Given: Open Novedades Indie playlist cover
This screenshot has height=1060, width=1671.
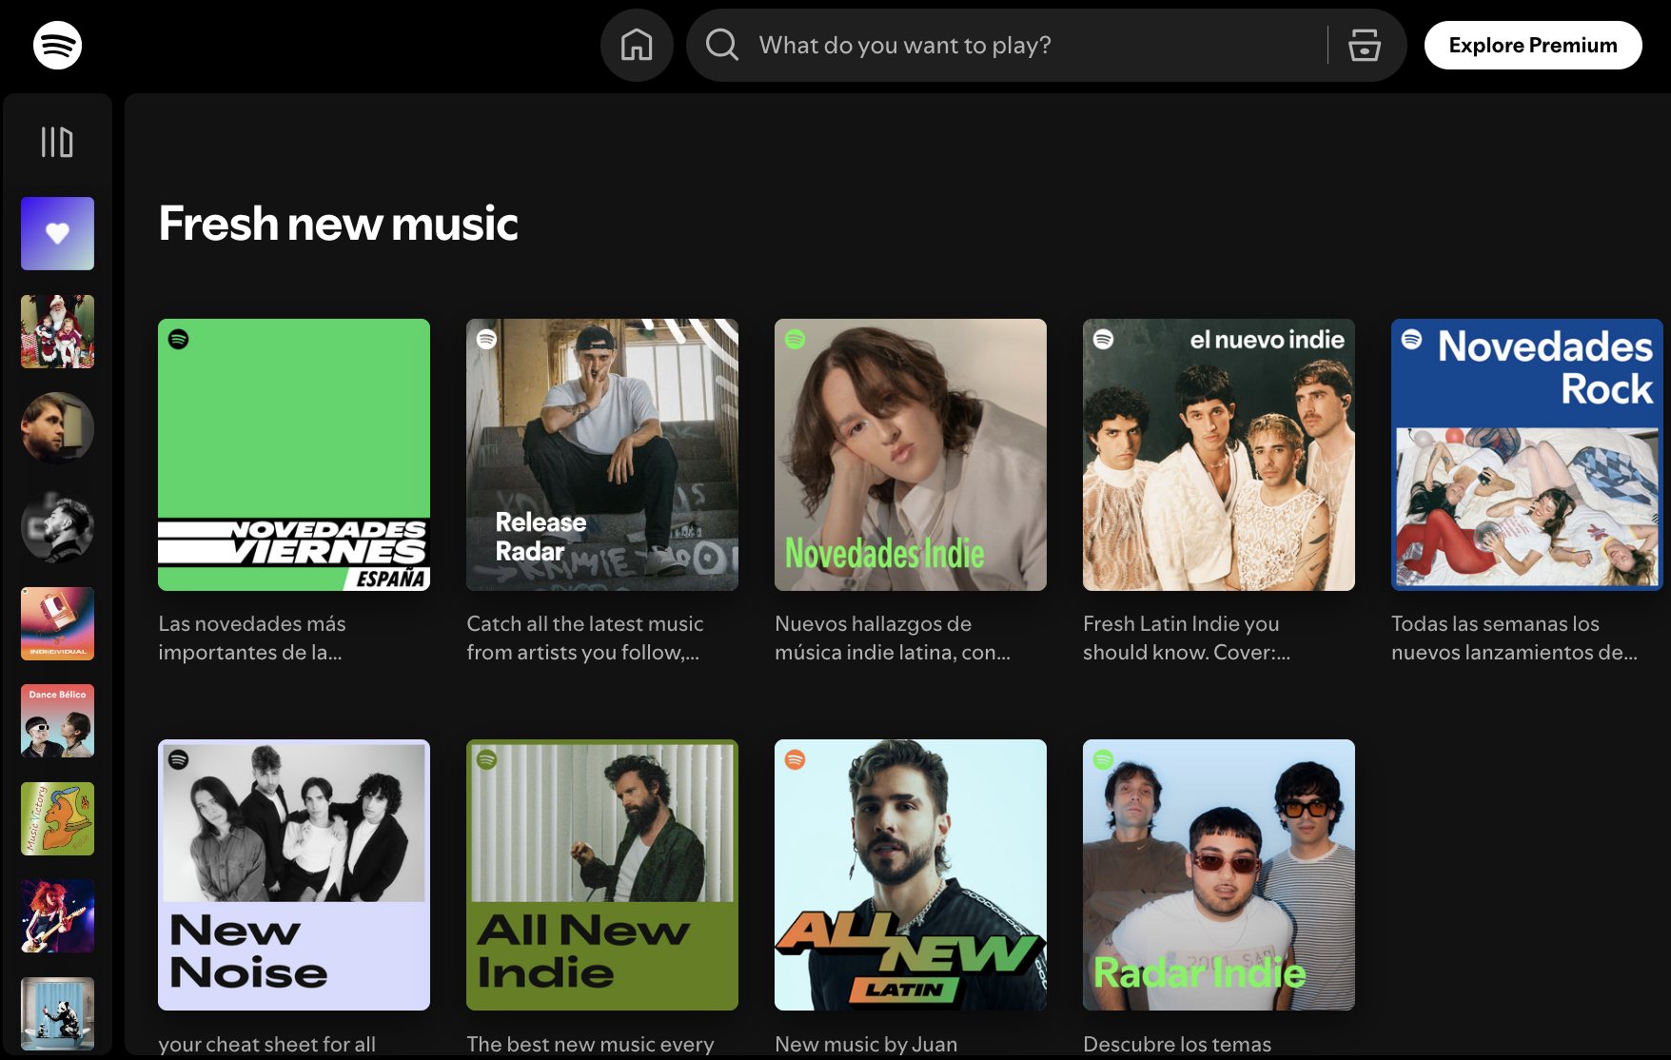Looking at the screenshot, I should (x=911, y=455).
